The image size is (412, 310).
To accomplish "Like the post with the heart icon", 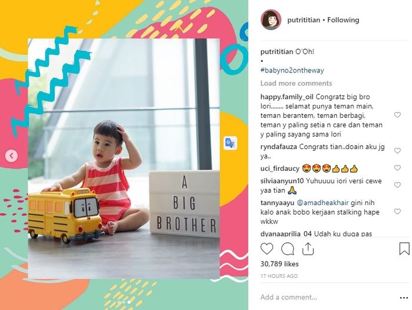I will (x=267, y=249).
